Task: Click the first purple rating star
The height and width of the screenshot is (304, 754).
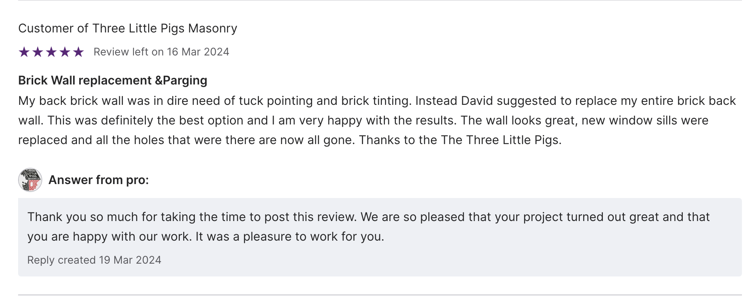Action: point(24,52)
